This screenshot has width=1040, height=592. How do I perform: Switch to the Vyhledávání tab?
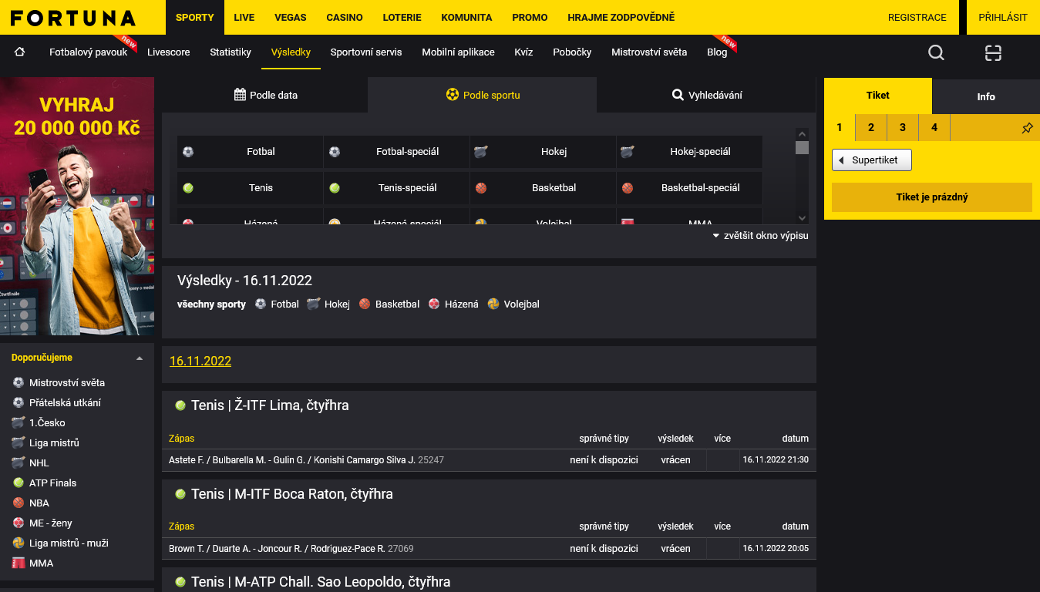point(707,96)
